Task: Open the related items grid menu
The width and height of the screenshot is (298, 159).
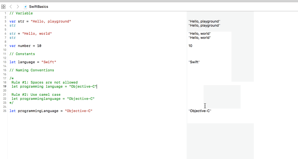Action: [3, 7]
